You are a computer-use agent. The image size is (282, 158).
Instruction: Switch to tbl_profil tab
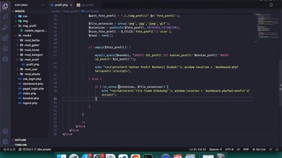click(85, 5)
